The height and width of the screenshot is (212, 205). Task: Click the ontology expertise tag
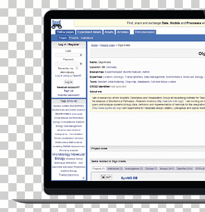click(119, 77)
